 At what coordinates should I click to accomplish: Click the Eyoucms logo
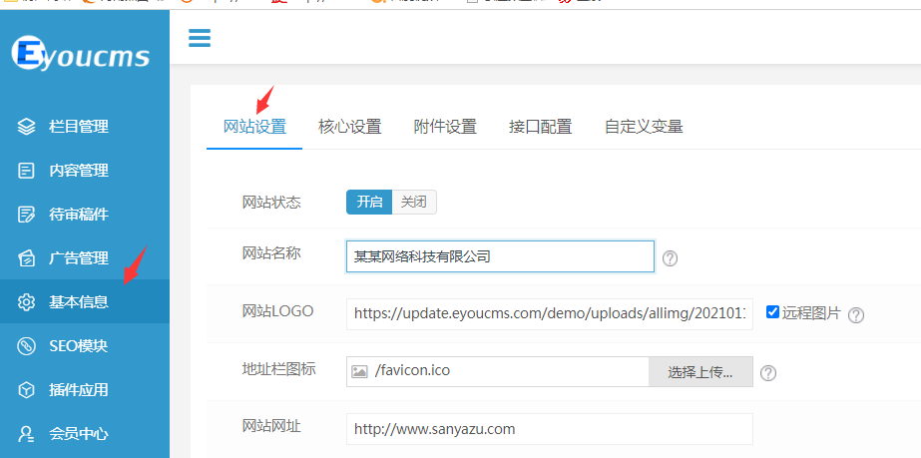tap(81, 55)
